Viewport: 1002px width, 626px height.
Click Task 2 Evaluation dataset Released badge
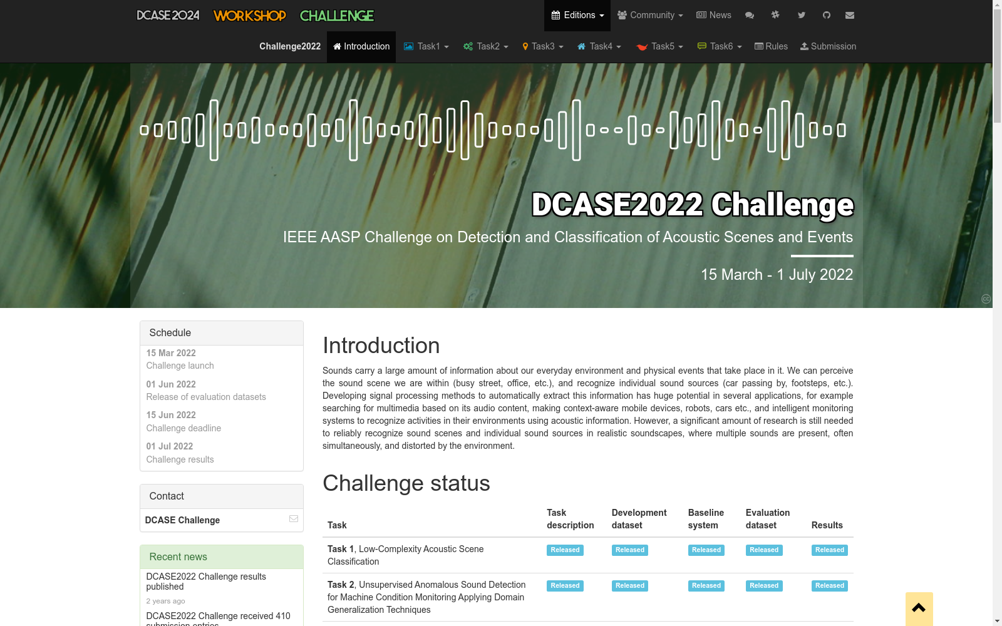tap(764, 586)
